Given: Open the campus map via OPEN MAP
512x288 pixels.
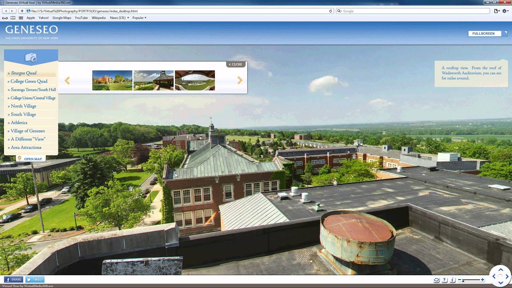Looking at the screenshot, I should 32,159.
